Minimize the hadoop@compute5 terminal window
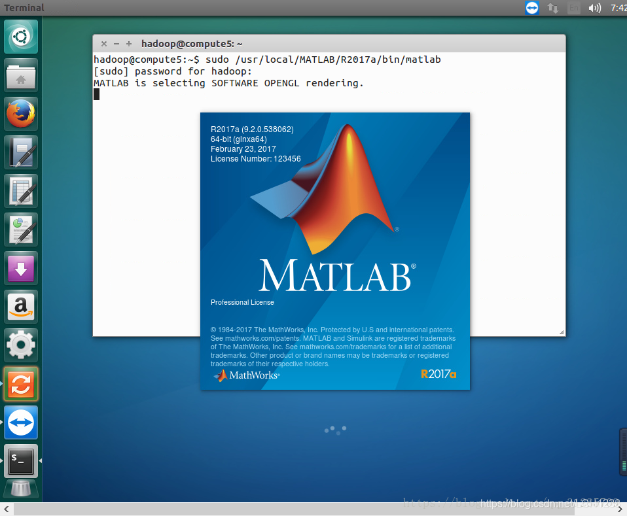The image size is (627, 516). click(x=116, y=44)
